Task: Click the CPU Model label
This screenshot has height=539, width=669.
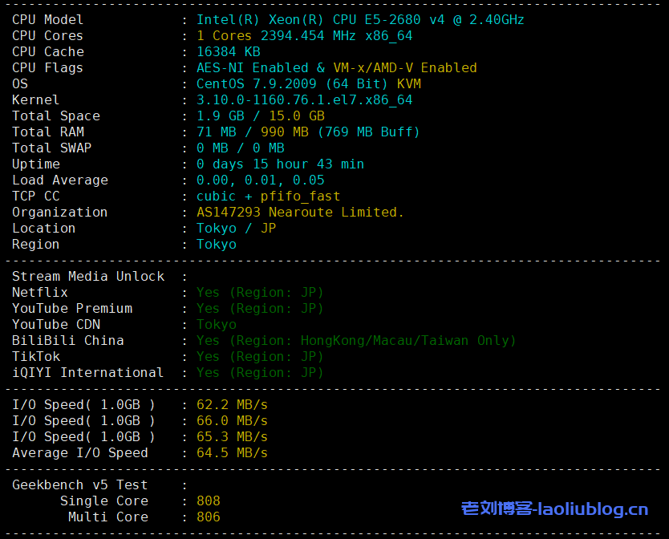Action: (x=47, y=19)
